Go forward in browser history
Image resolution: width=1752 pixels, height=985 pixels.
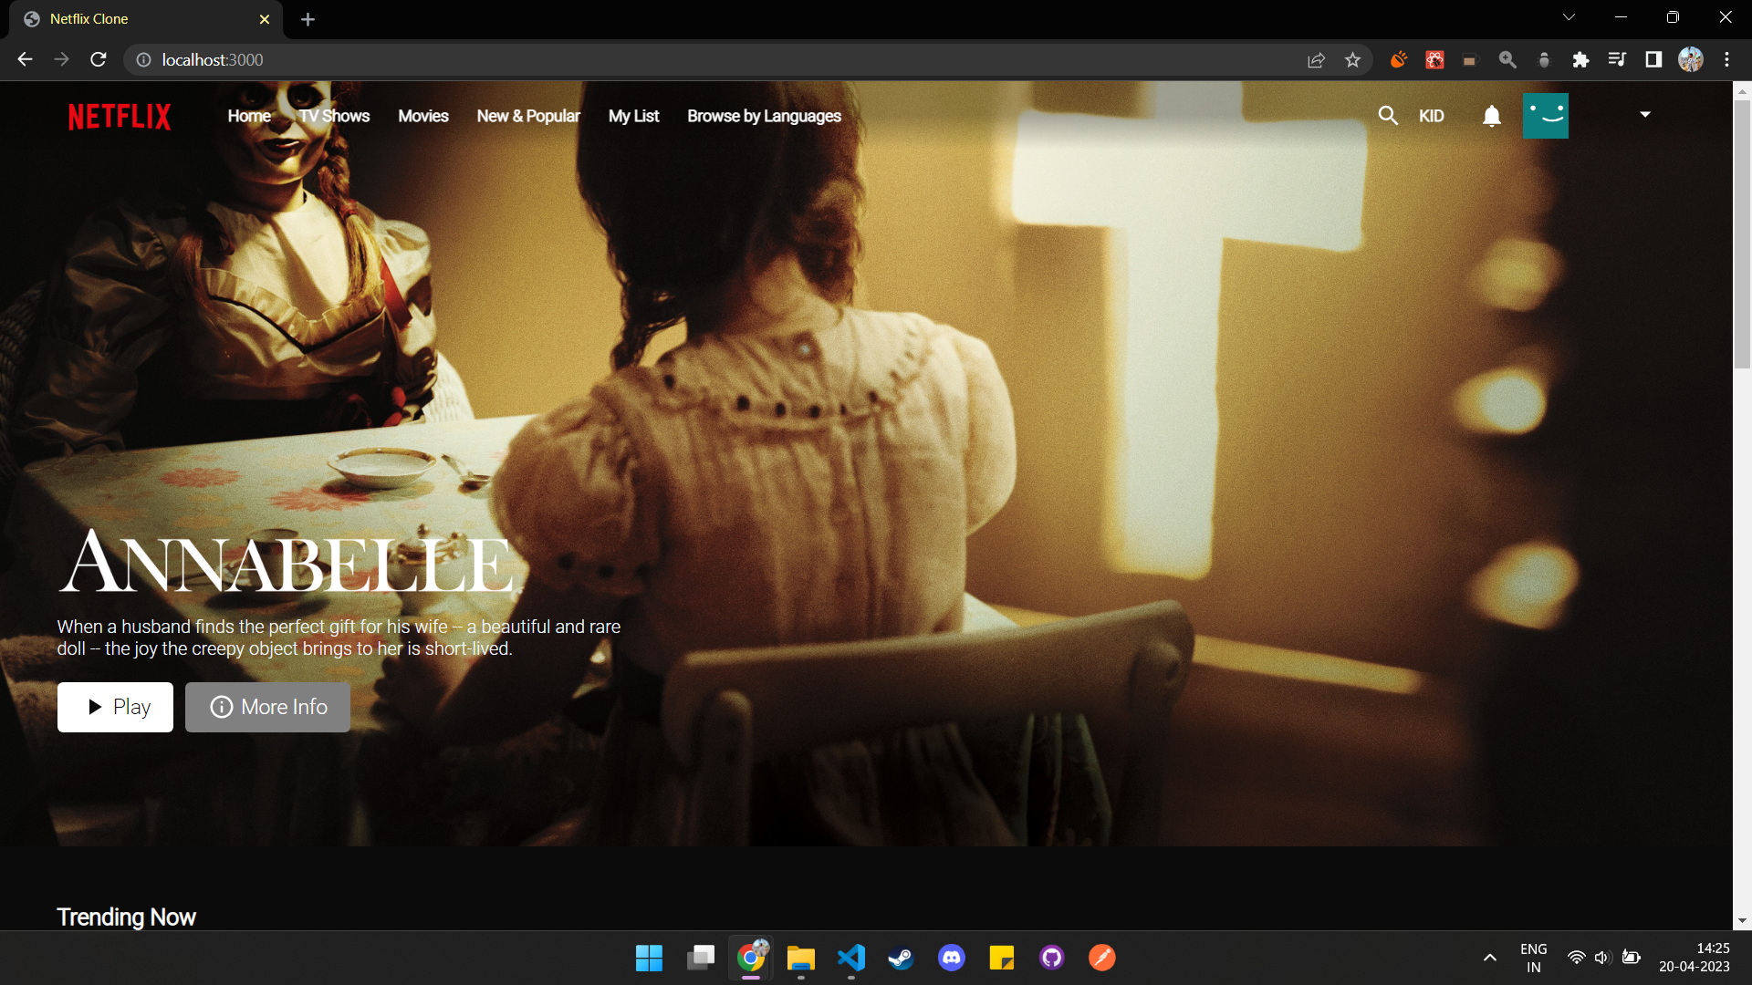click(61, 59)
